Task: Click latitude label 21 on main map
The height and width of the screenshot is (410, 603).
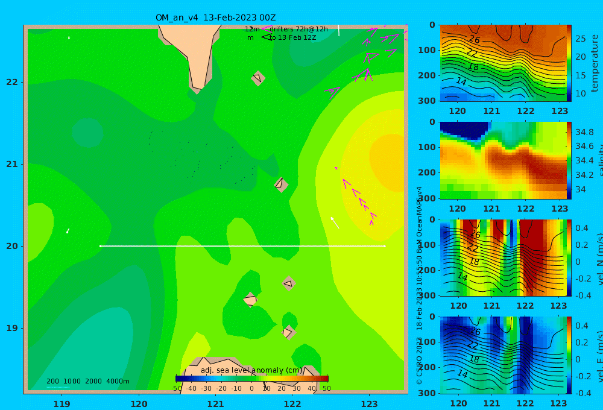Action: pyautogui.click(x=12, y=164)
